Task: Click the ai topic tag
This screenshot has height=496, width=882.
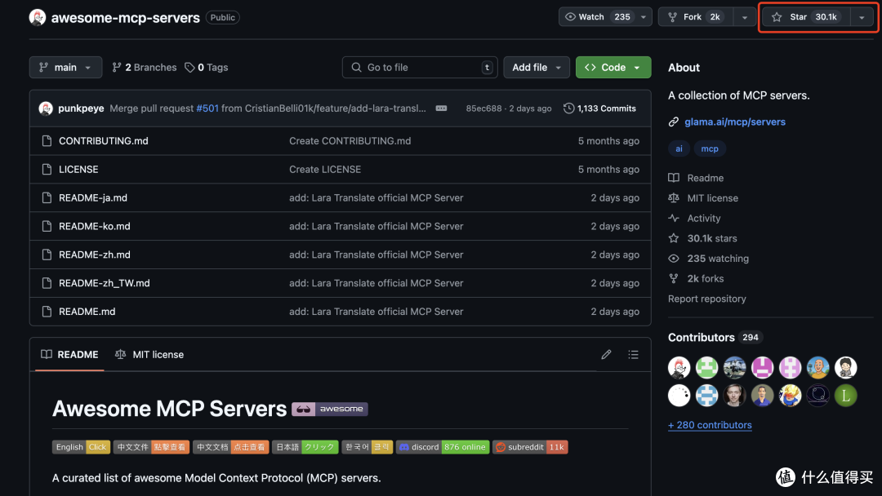Action: [679, 148]
